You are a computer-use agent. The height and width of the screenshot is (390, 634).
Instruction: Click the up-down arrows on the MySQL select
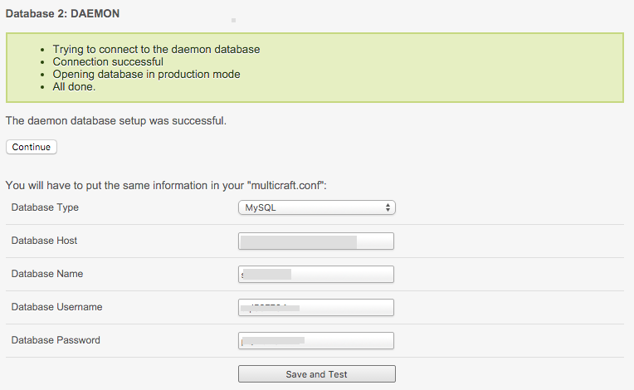point(388,207)
